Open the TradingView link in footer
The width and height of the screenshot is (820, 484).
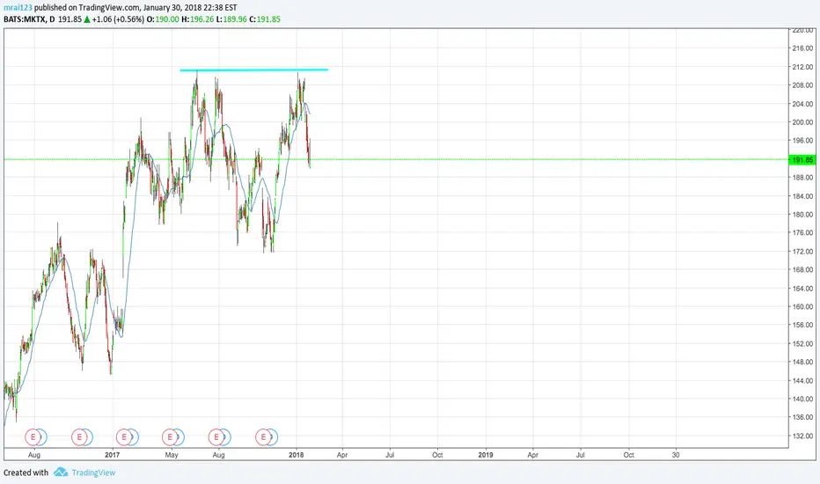[x=93, y=473]
